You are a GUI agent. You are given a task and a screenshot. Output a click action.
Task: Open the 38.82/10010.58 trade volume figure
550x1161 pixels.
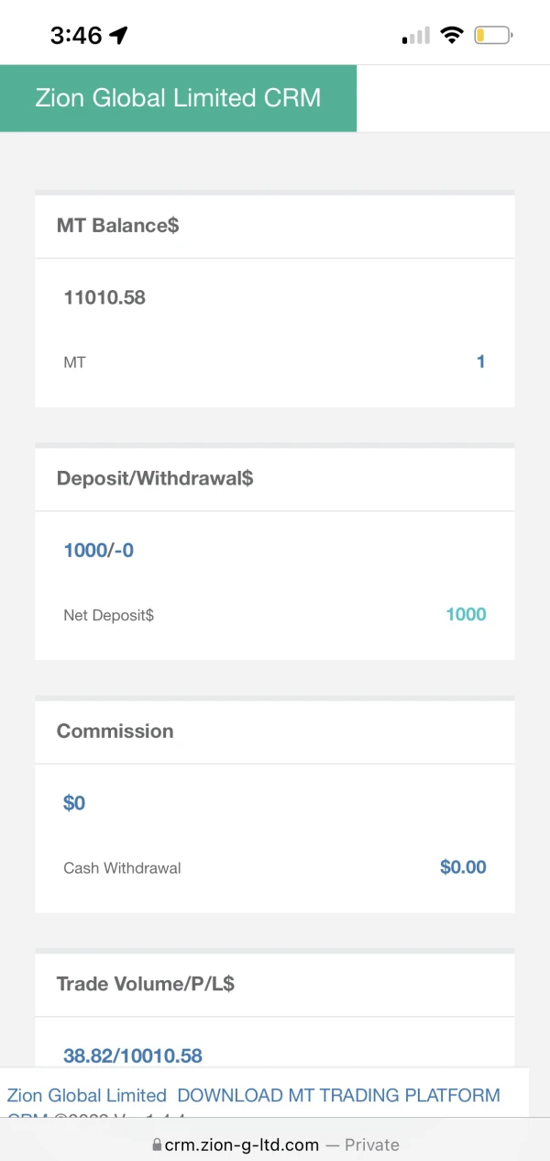click(133, 1055)
